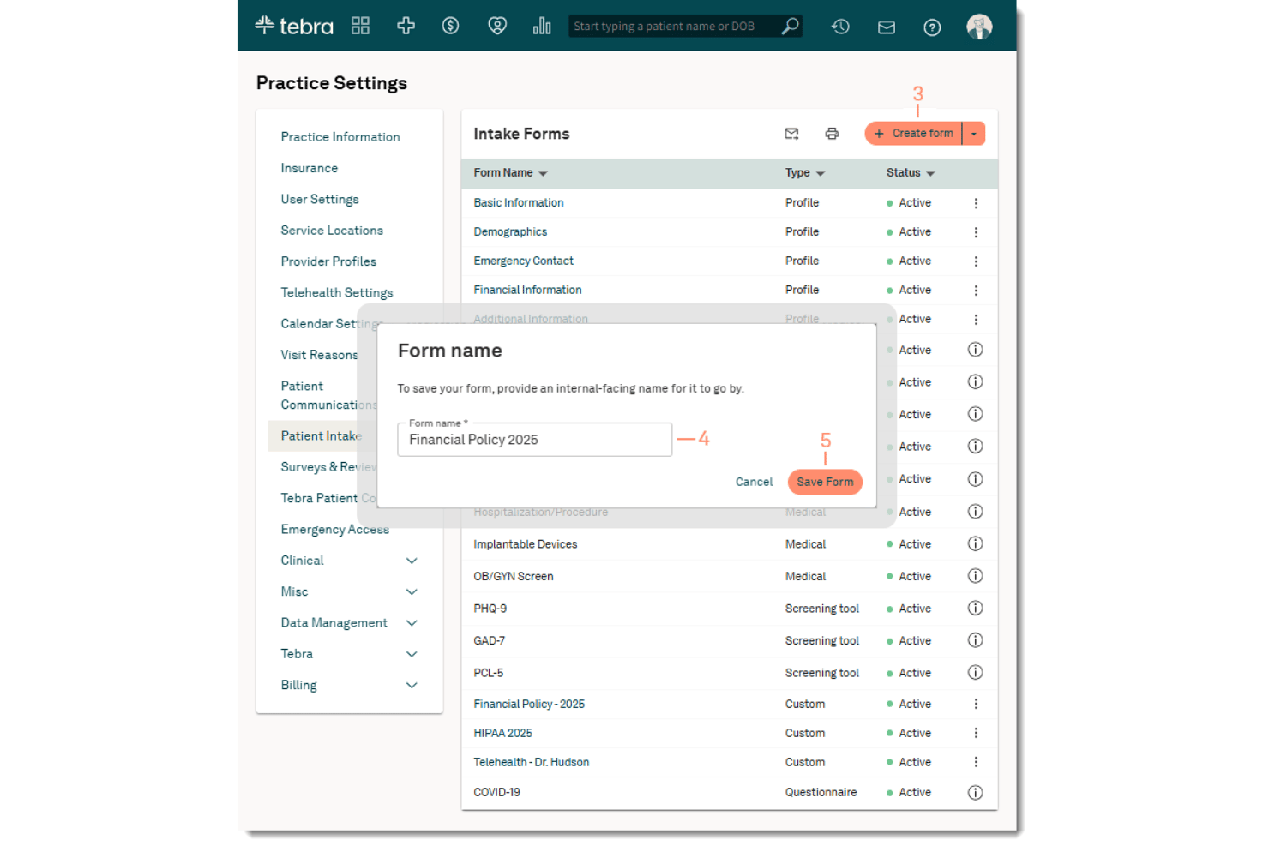This screenshot has width=1269, height=846.
Task: Open the billing dollar icon in top bar
Action: (x=450, y=26)
